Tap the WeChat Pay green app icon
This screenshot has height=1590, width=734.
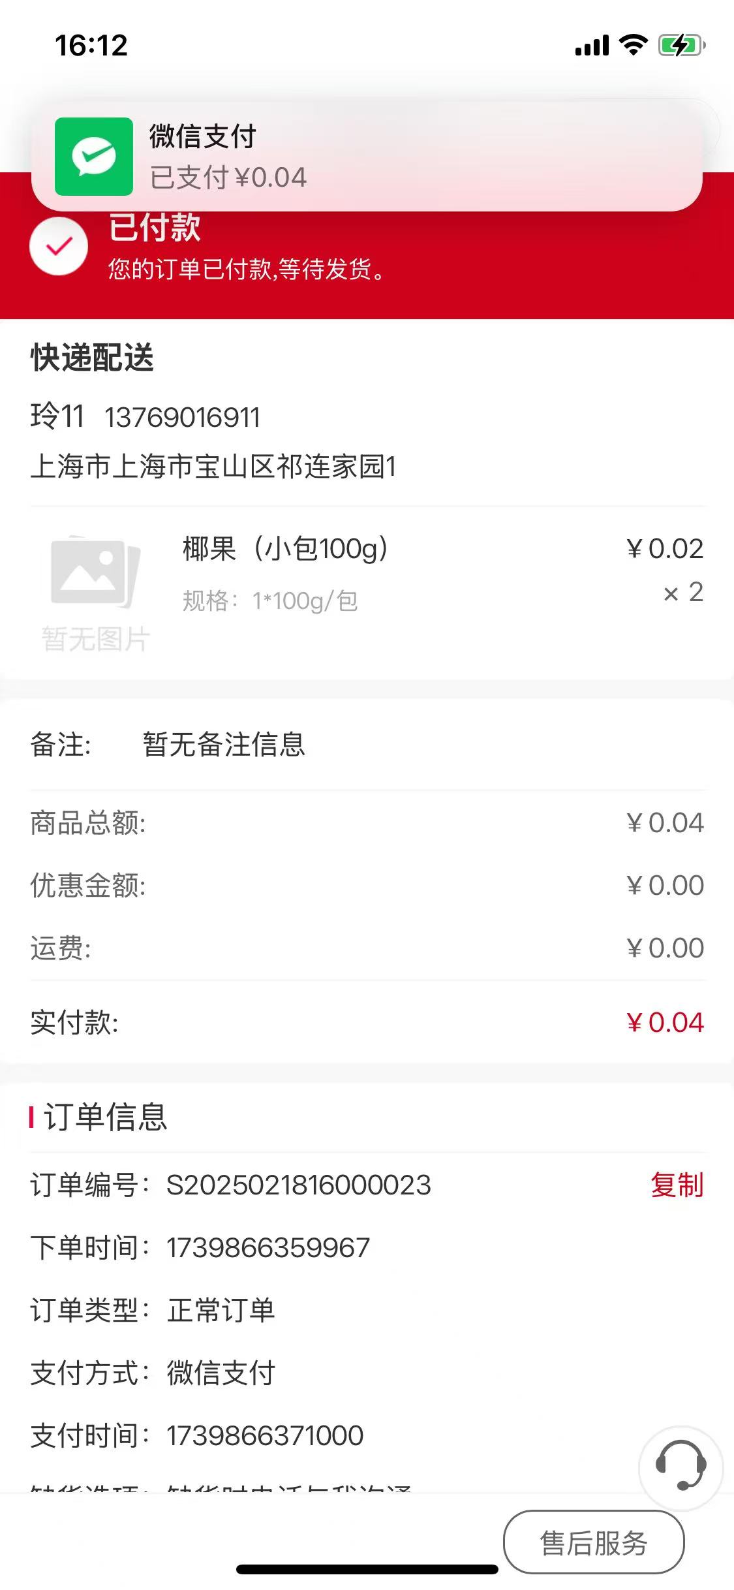point(94,157)
